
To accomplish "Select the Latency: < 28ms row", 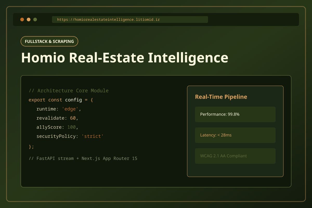I will coord(235,135).
